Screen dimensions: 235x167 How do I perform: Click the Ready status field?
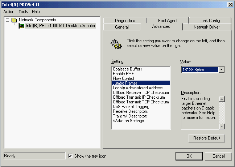coord(34,156)
